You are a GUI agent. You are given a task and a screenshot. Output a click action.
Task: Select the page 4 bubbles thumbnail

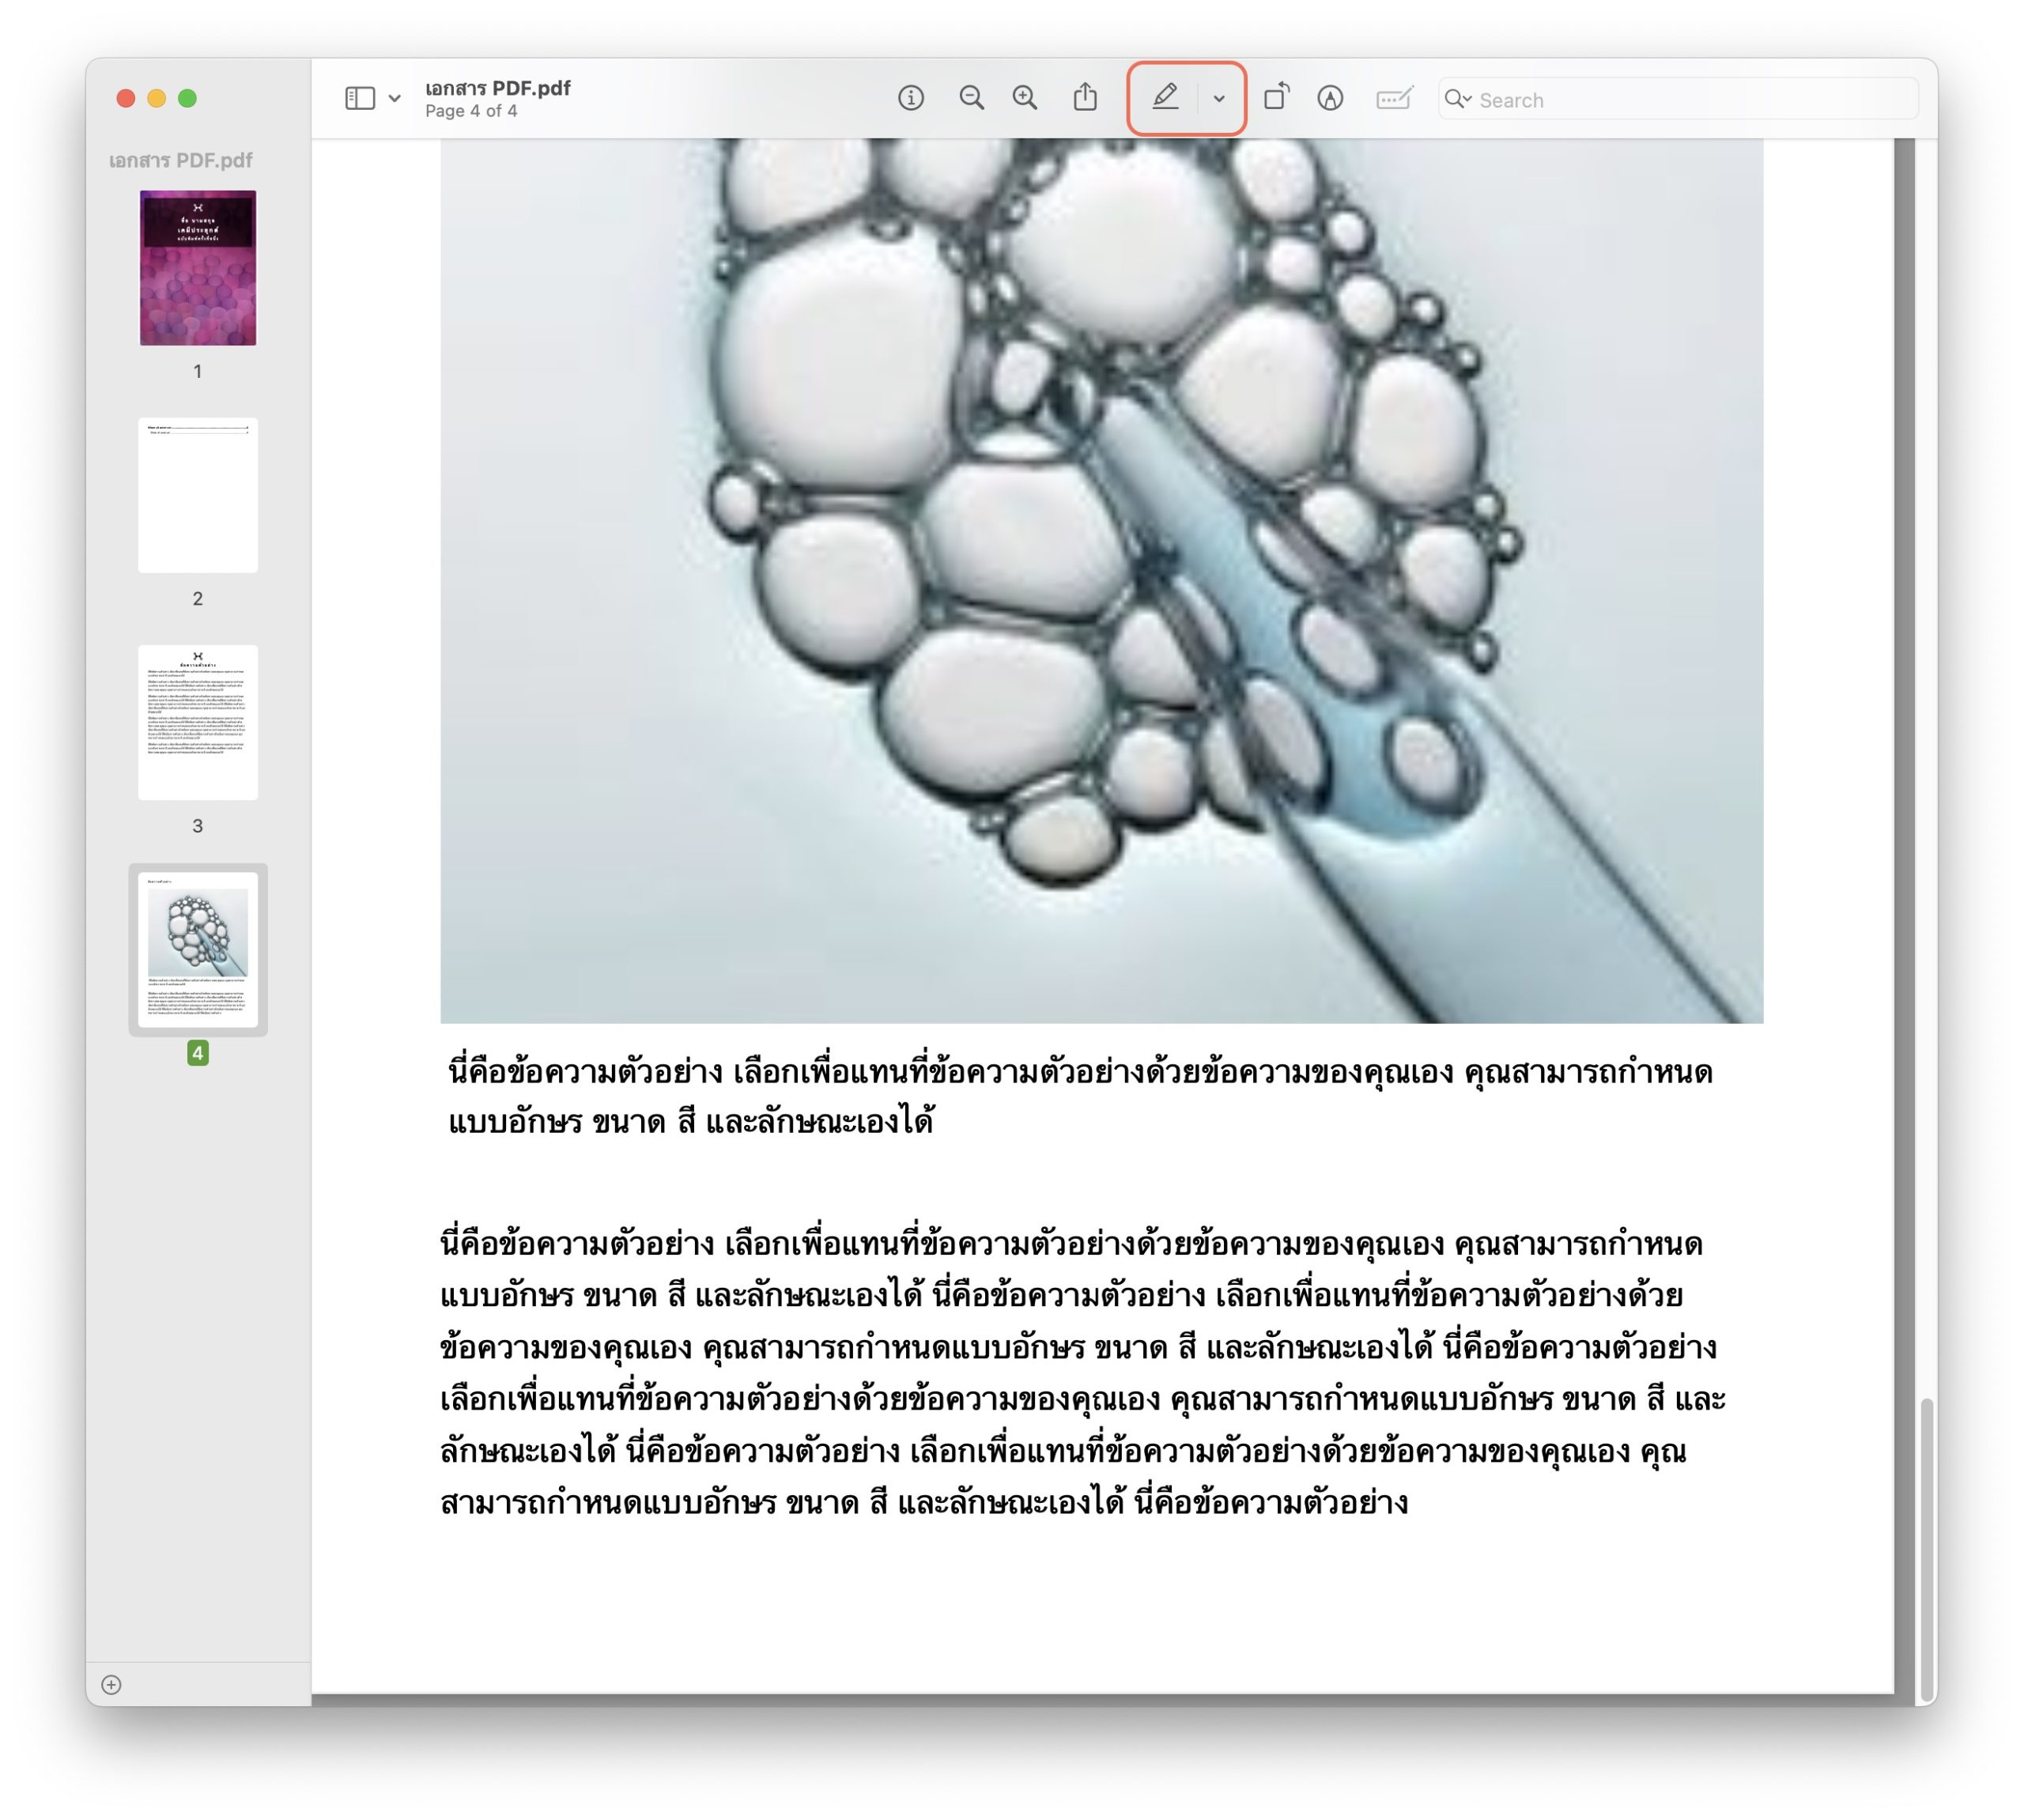tap(198, 949)
